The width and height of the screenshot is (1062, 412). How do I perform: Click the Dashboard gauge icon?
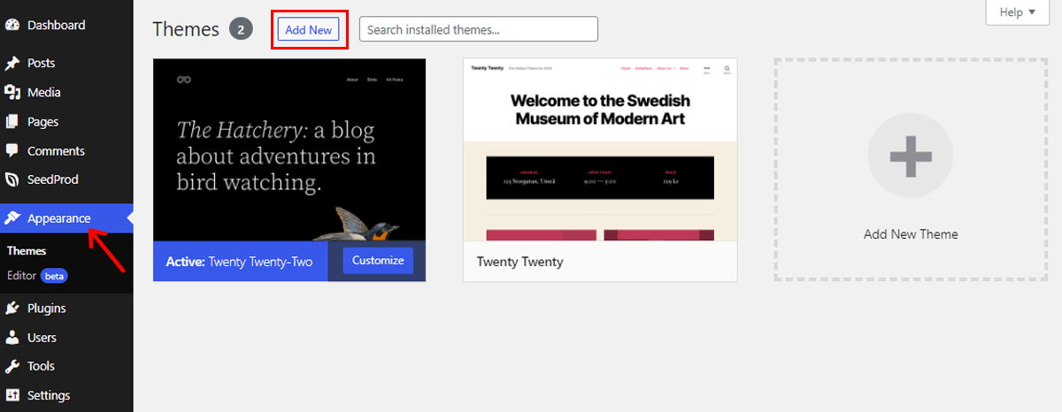pyautogui.click(x=12, y=25)
